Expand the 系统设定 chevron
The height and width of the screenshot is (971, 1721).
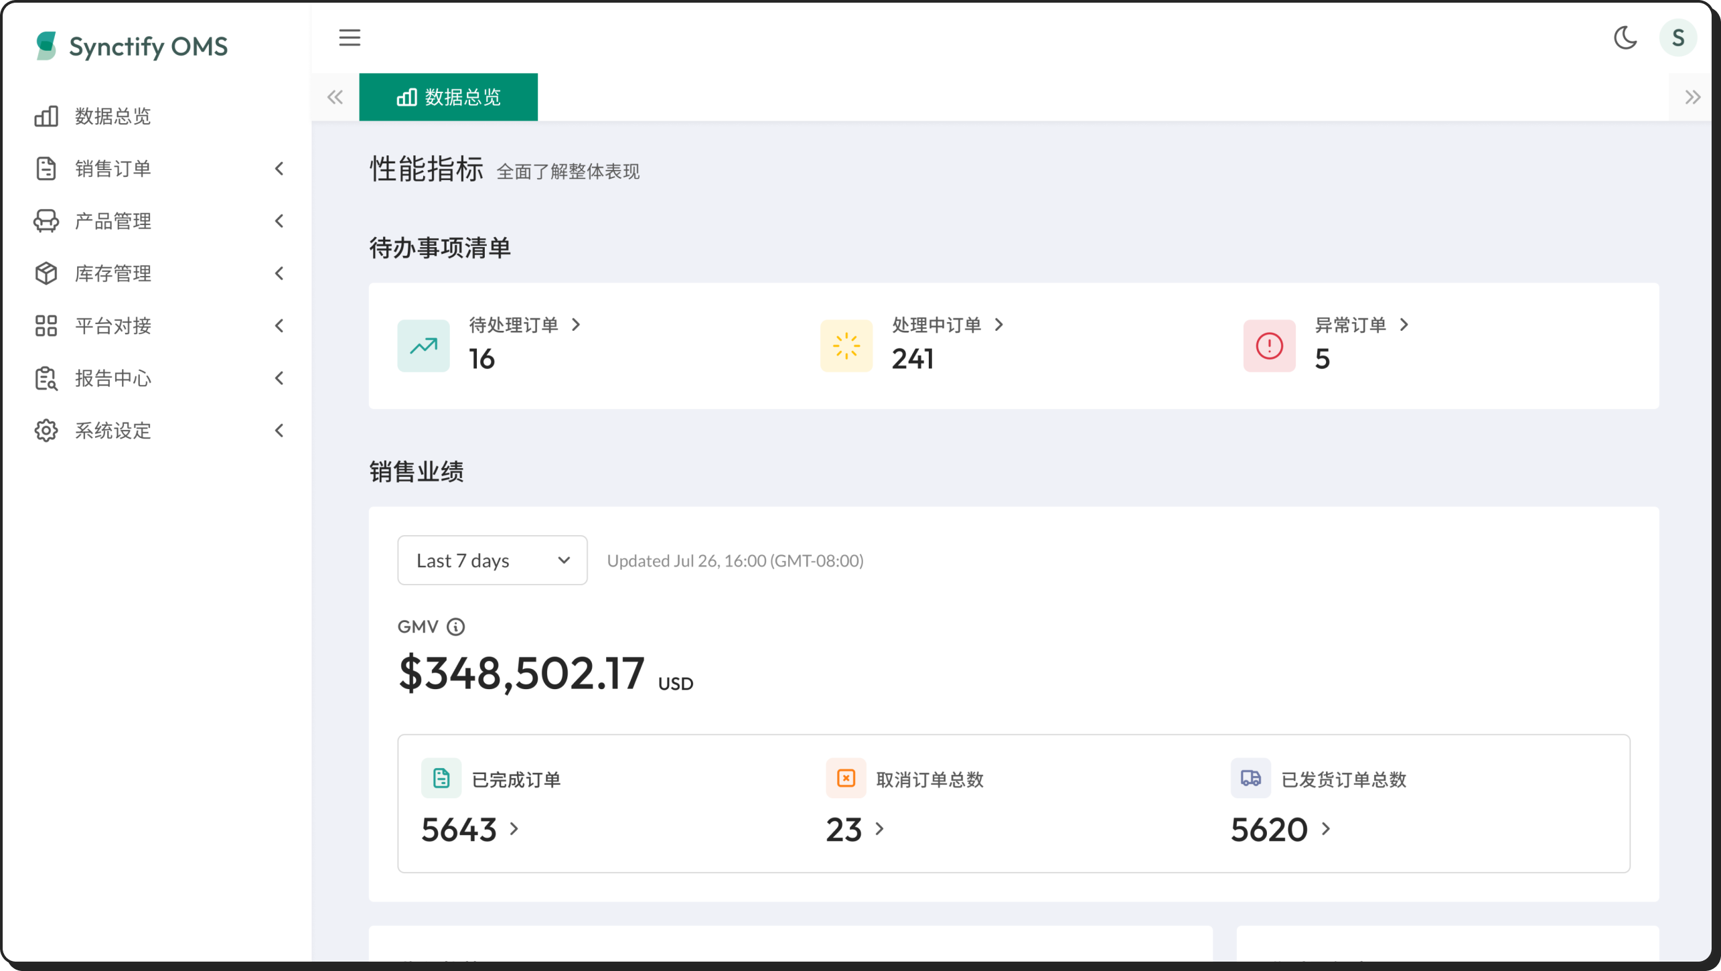[279, 431]
